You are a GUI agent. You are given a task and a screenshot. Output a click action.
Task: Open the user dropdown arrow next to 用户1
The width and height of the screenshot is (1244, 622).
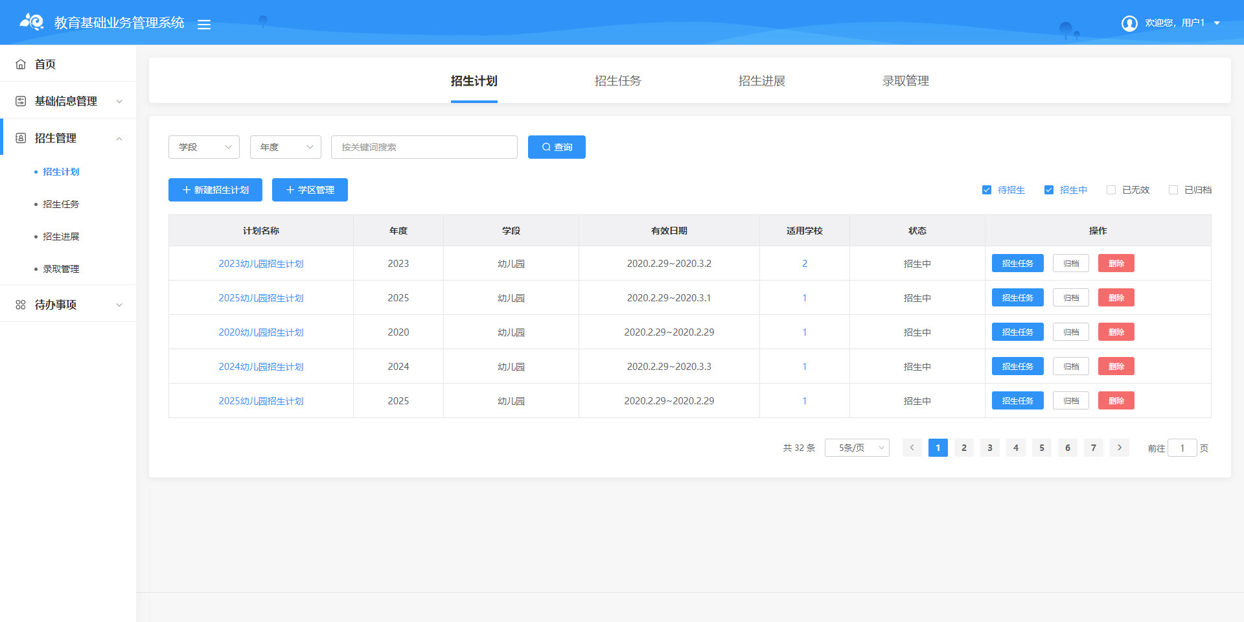click(1217, 23)
